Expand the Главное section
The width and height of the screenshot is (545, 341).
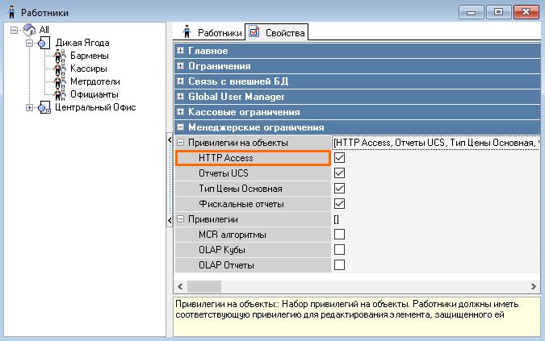pyautogui.click(x=180, y=51)
